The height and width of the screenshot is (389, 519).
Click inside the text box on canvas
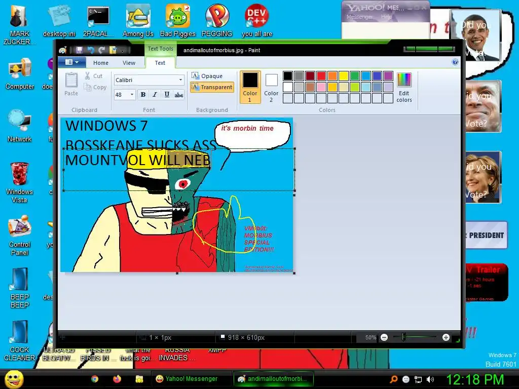pos(179,170)
